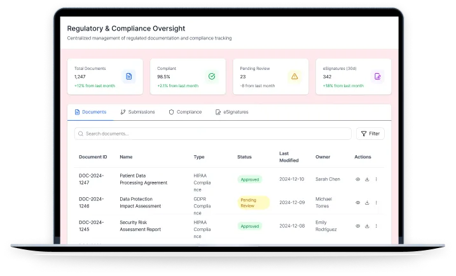Viewport: 456px width, 276px height.
Task: Download the Patient Data Processing Agreement
Action: [367, 179]
